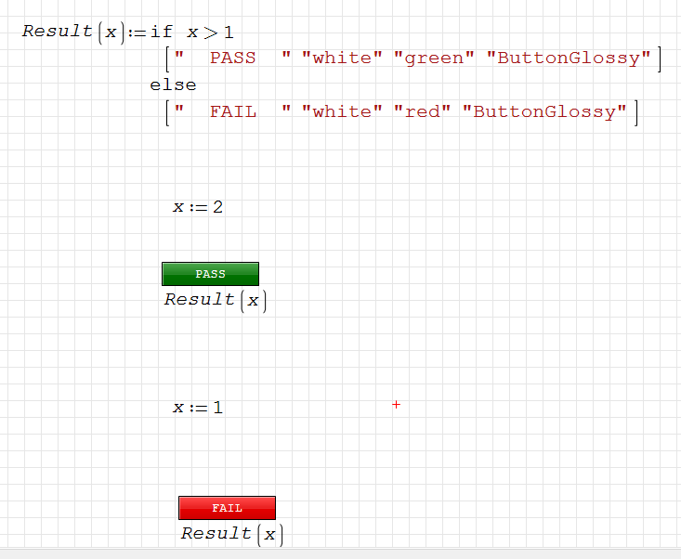Click the horizontal scrollbar at the bottom
Viewport: 681px width, 559px height.
tap(340, 553)
